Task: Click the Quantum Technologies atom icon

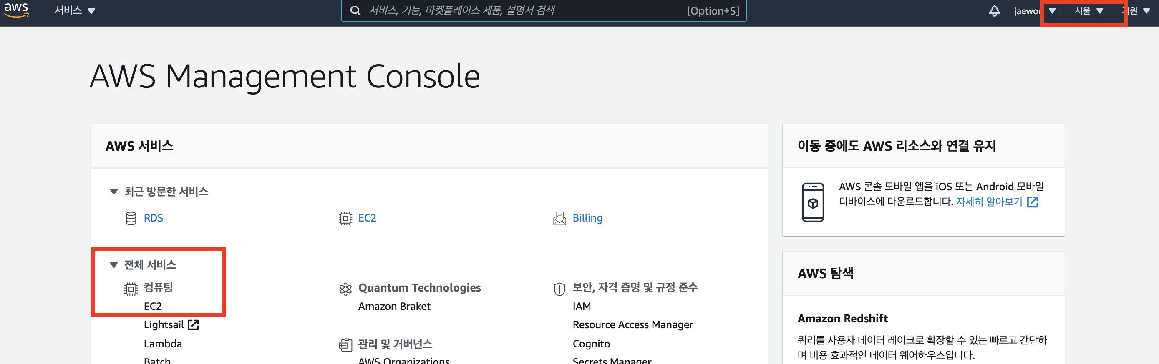Action: 345,289
